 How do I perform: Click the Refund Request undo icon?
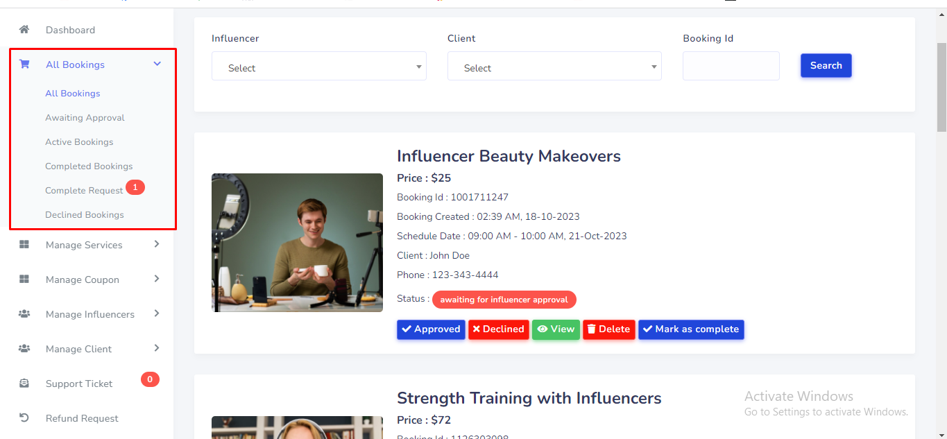point(24,418)
